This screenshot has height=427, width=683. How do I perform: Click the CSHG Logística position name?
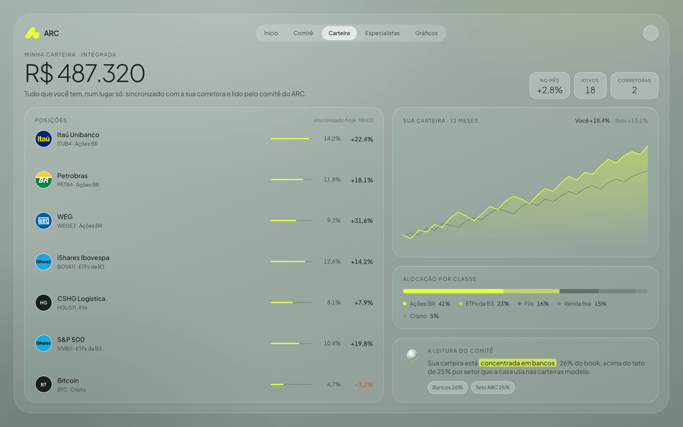[x=81, y=299]
